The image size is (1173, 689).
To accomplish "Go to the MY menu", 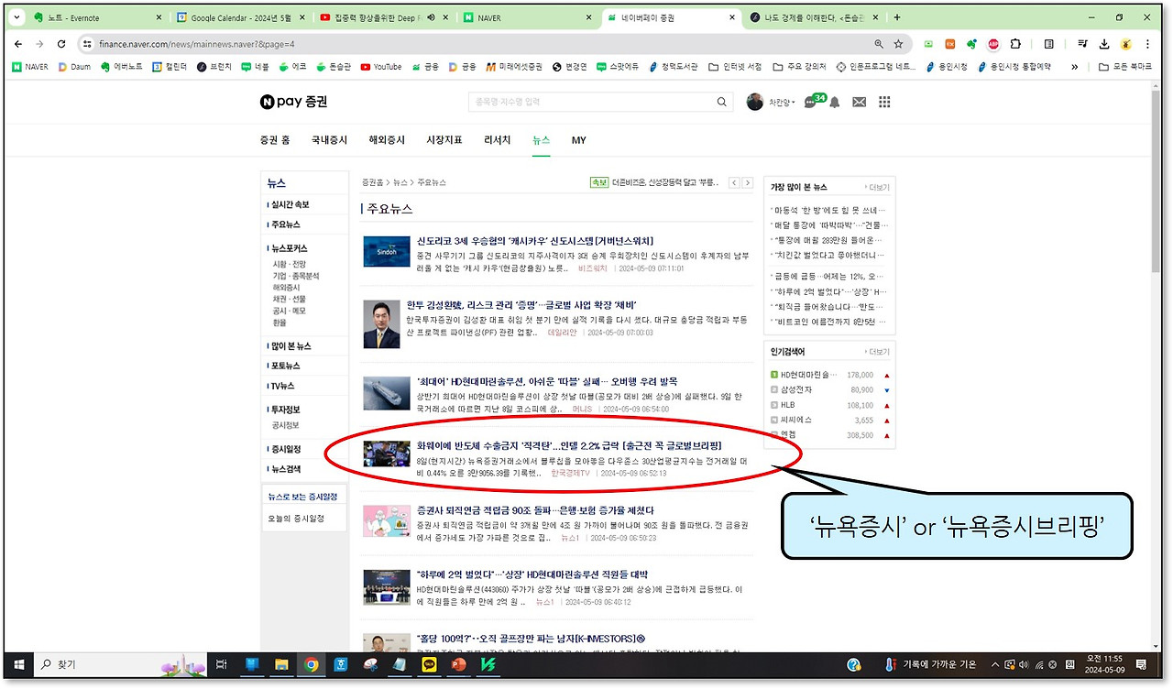I will click(578, 140).
